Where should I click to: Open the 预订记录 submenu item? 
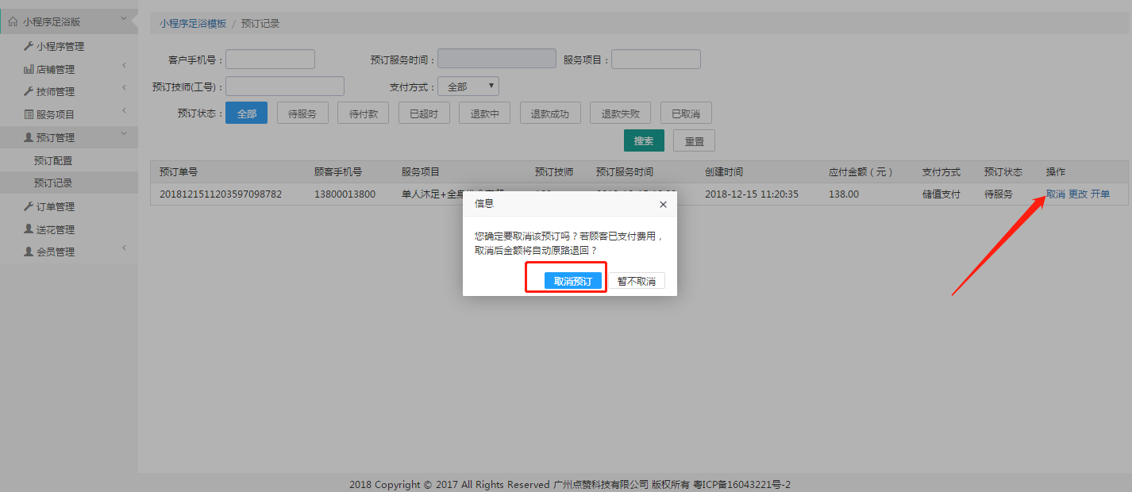click(53, 183)
